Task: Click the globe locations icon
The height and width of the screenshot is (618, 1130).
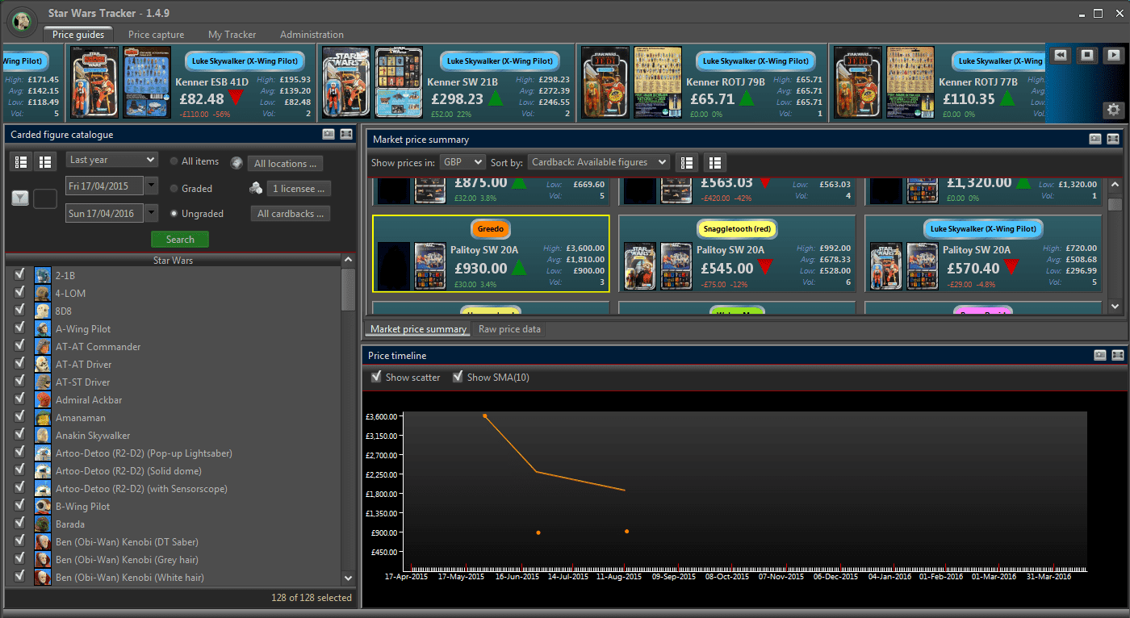Action: [x=236, y=163]
